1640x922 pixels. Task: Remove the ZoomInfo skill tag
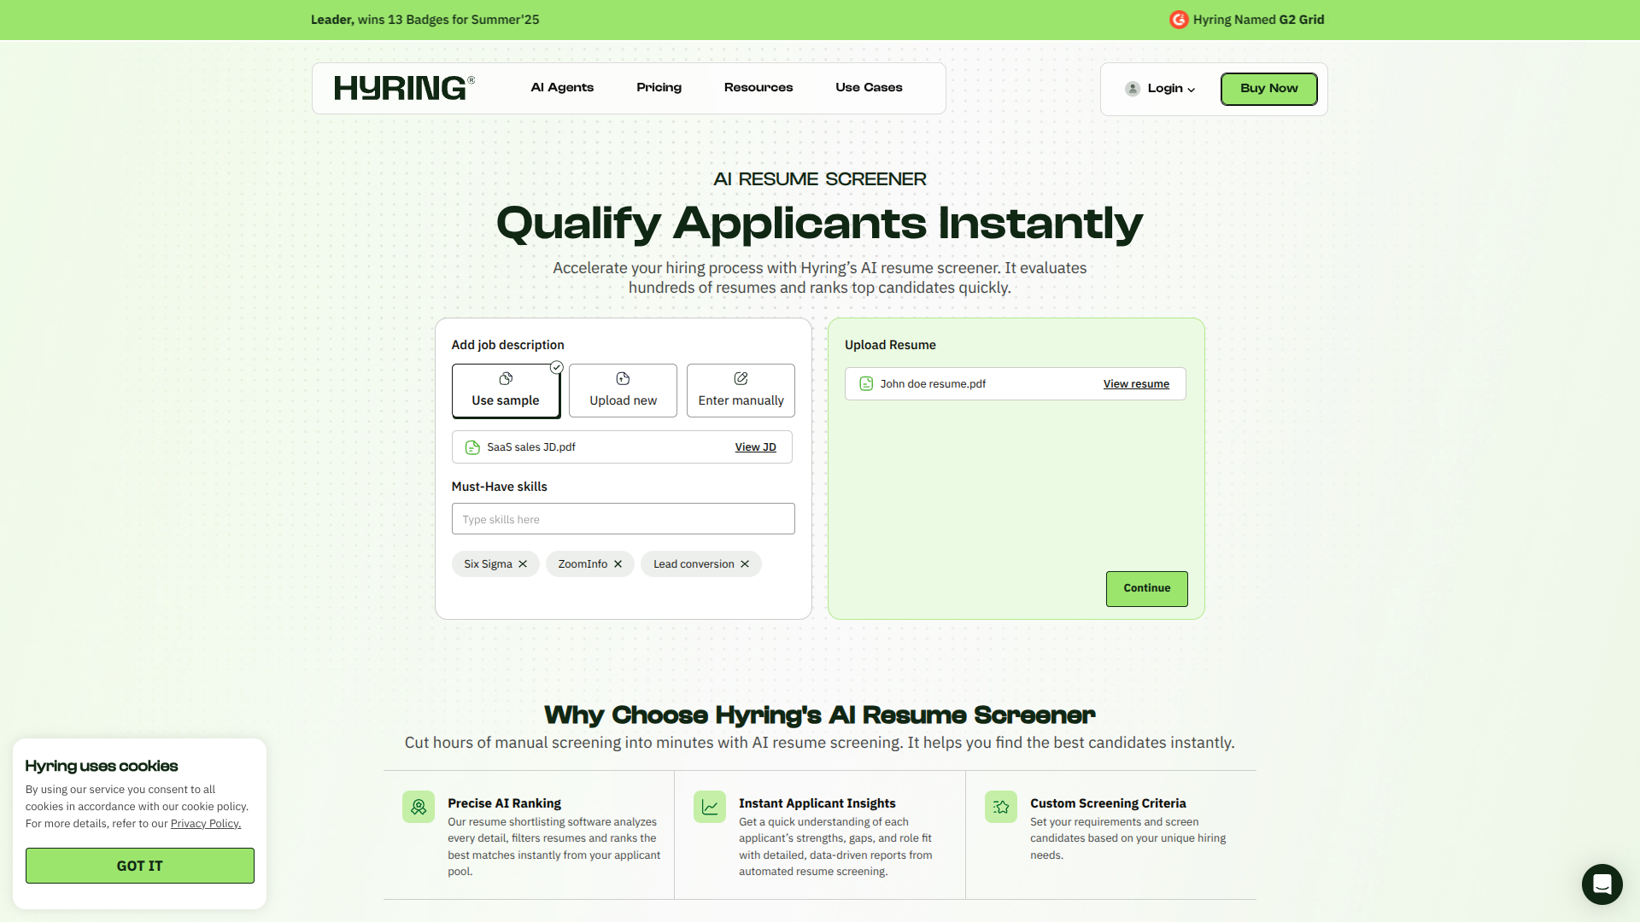618,563
